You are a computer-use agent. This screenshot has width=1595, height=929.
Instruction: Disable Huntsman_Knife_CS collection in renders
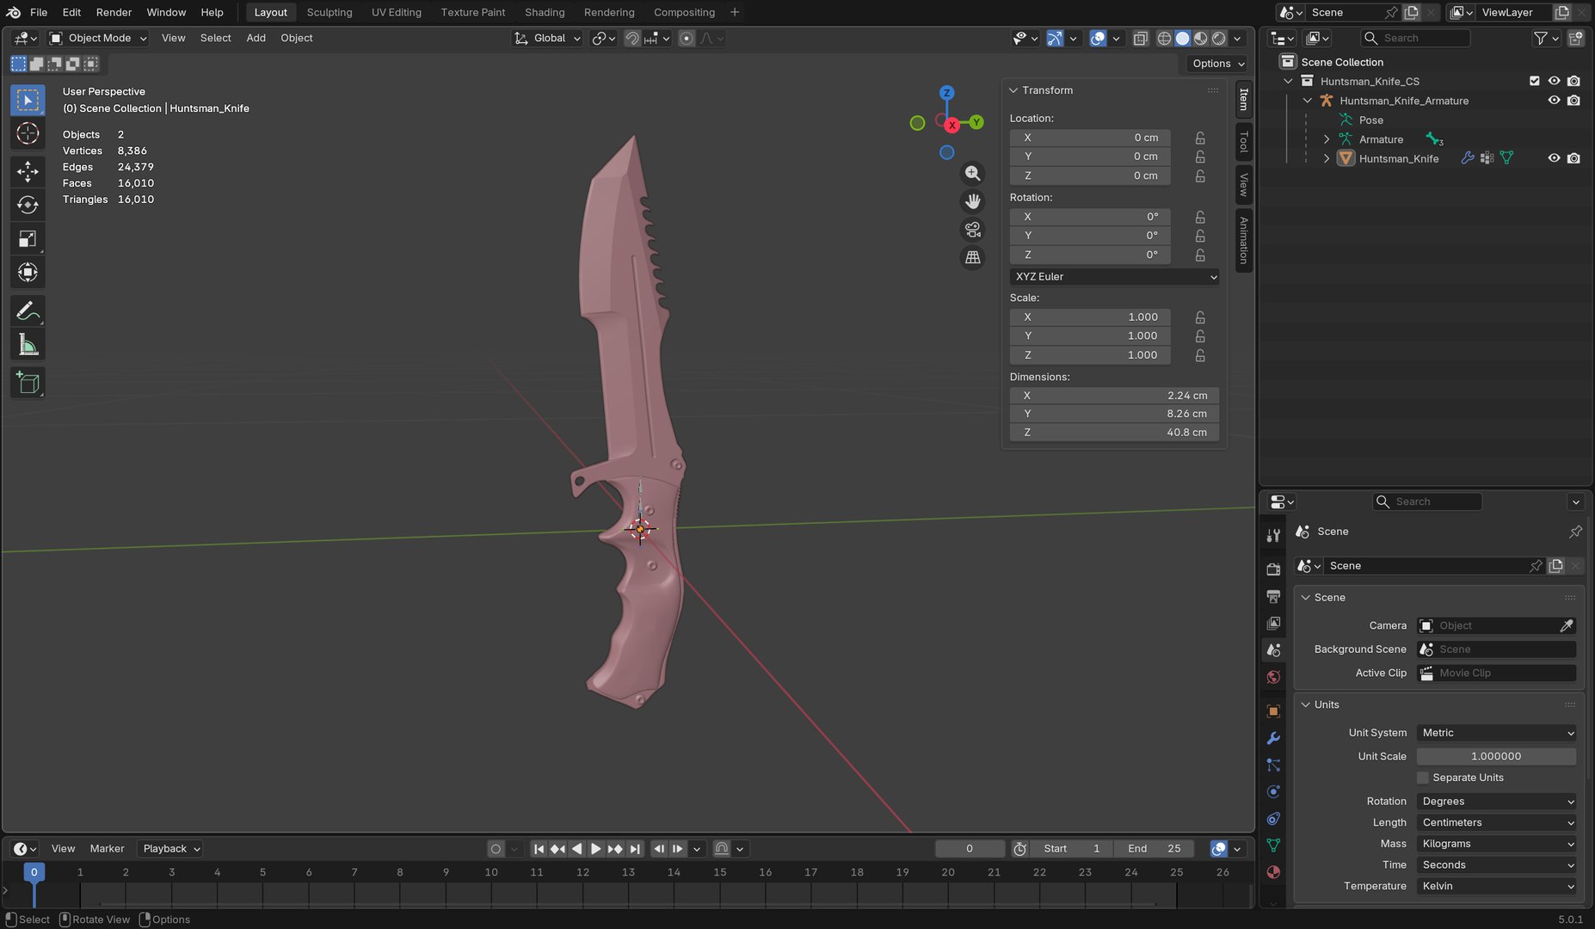click(x=1573, y=81)
